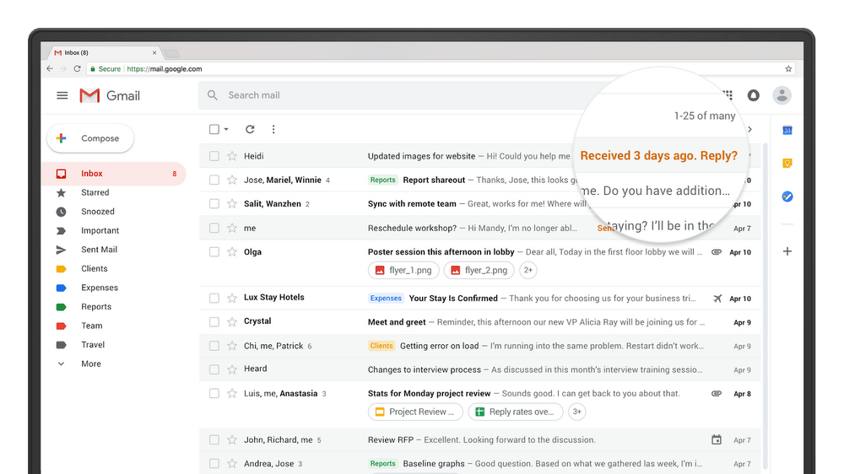Open the Reply rates attachment chip
The image size is (844, 474).
[x=516, y=412]
